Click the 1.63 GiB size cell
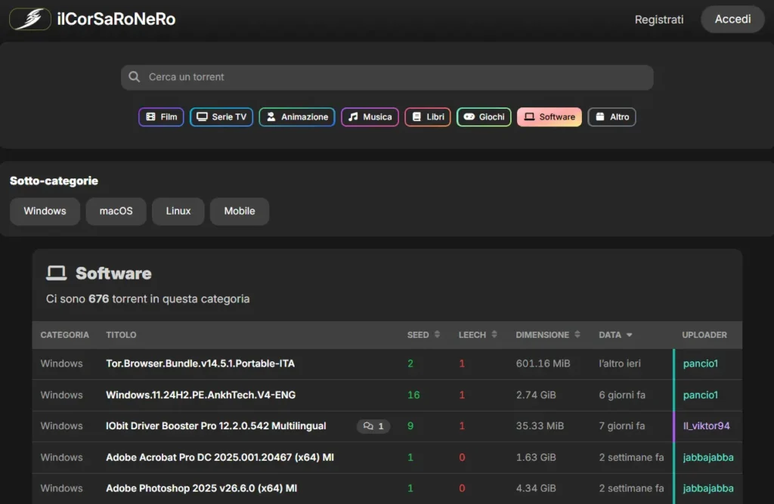 point(536,458)
